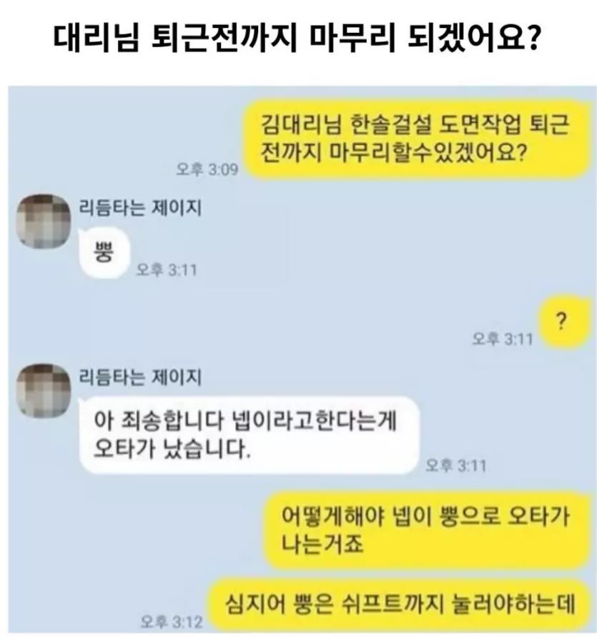
Task: Click the timestamp beside 오타가 났습니다 message
Action: coord(455,465)
